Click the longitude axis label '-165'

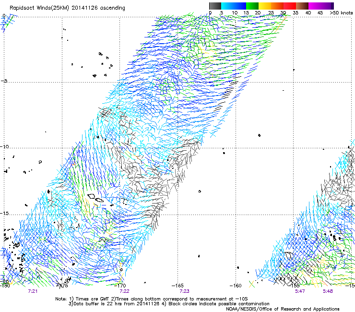point(177,286)
